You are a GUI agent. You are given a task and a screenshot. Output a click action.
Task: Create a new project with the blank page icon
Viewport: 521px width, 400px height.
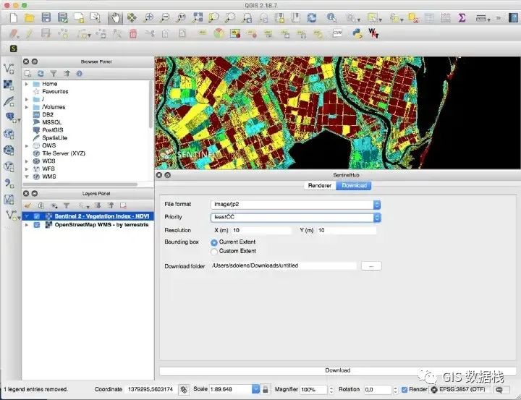[x=13, y=17]
